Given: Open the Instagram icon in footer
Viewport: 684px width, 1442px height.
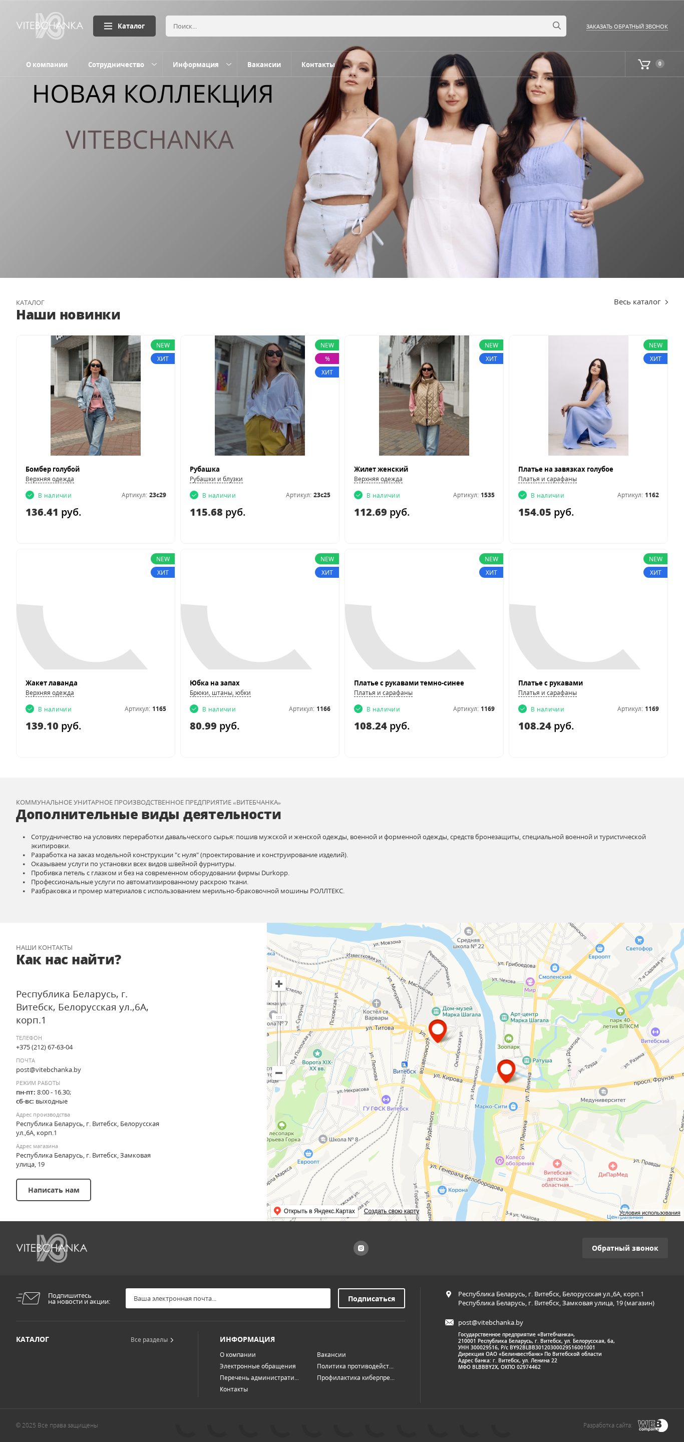Looking at the screenshot, I should coord(361,1248).
